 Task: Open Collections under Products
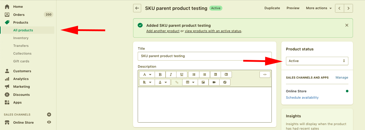click(x=22, y=54)
